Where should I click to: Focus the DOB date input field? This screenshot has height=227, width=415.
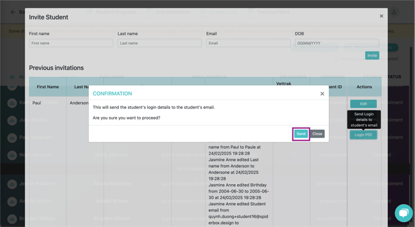(x=337, y=43)
